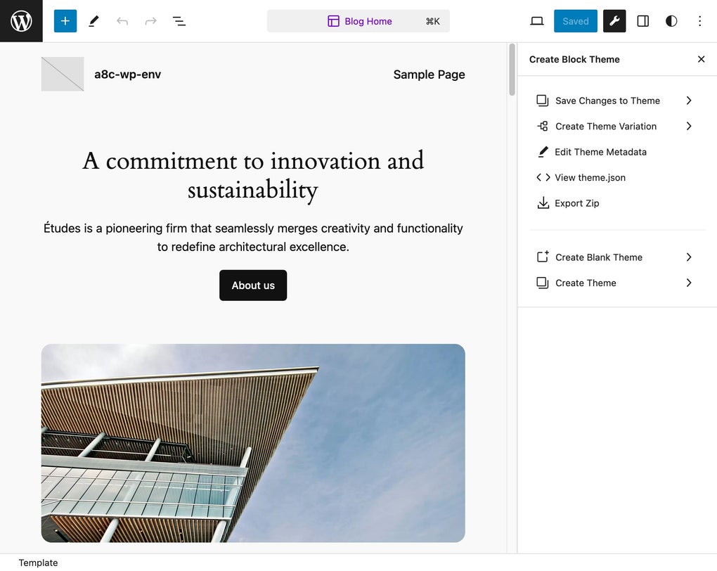717x571 pixels.
Task: Expand Create Theme Variation option
Action: (605, 127)
